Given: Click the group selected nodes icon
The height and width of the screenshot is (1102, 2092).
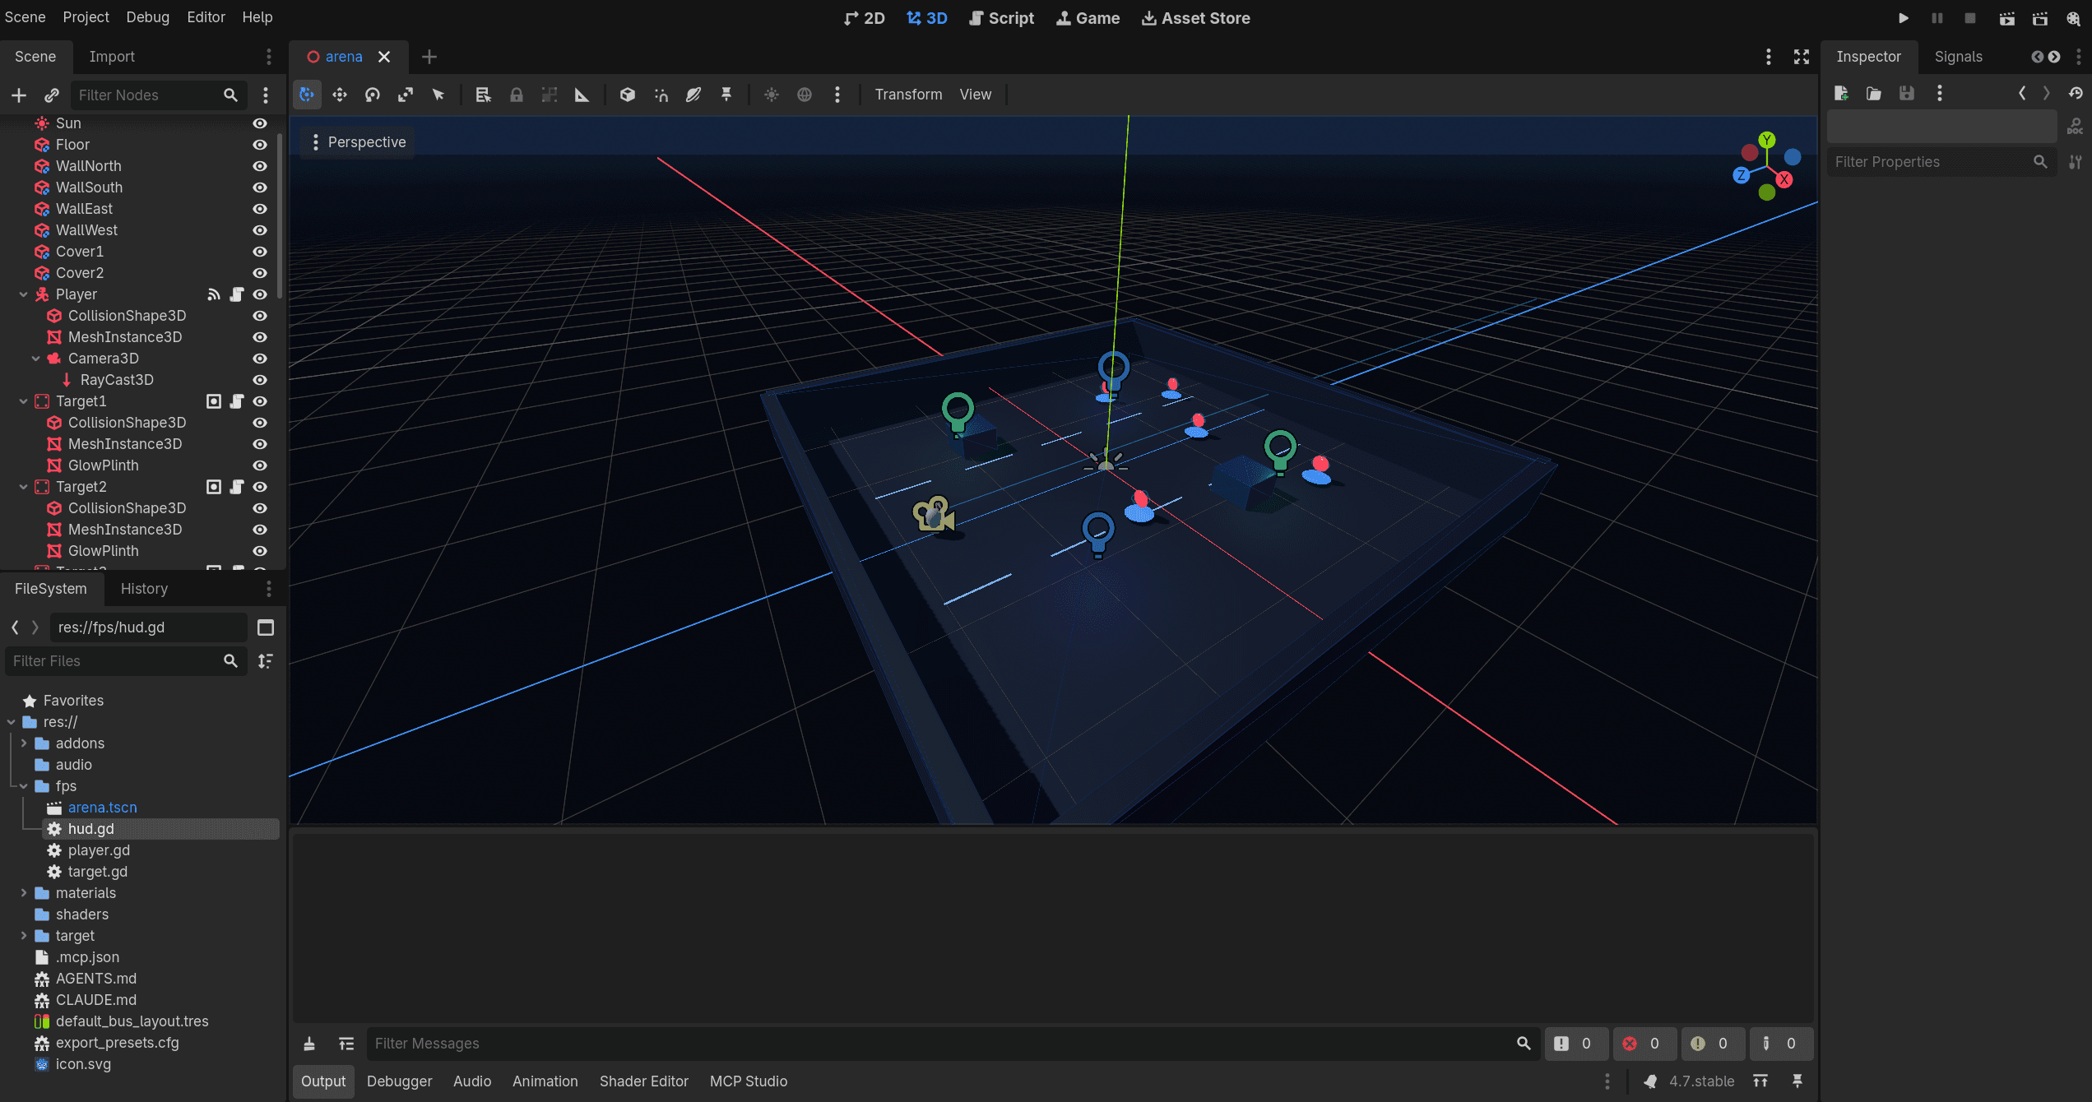Looking at the screenshot, I should (x=549, y=95).
